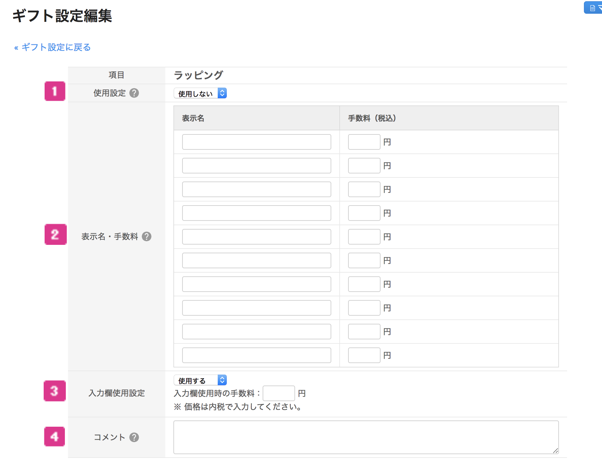Viewport: 602px width, 466px height.
Task: Click the fifth row 手数料 yen field
Action: [x=364, y=237]
